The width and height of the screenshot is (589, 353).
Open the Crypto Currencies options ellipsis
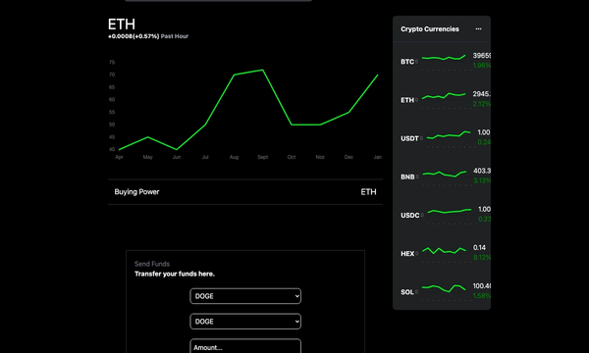point(478,28)
